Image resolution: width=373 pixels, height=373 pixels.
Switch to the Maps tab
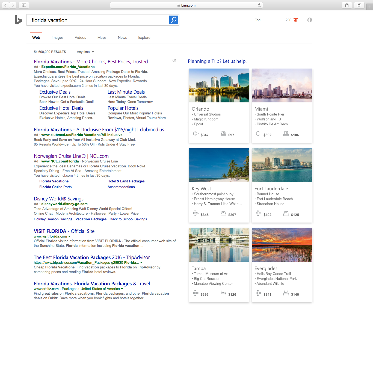pos(102,37)
